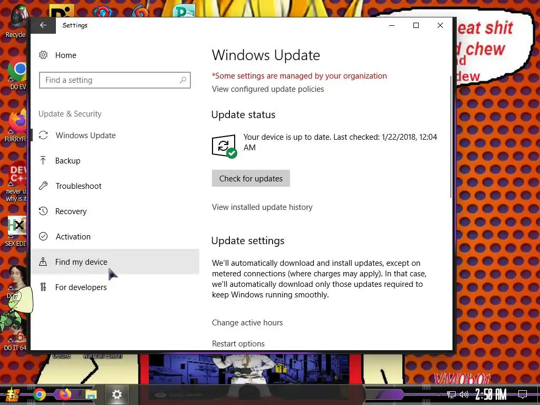Maximize the Settings window
The image size is (540, 405).
(x=416, y=25)
